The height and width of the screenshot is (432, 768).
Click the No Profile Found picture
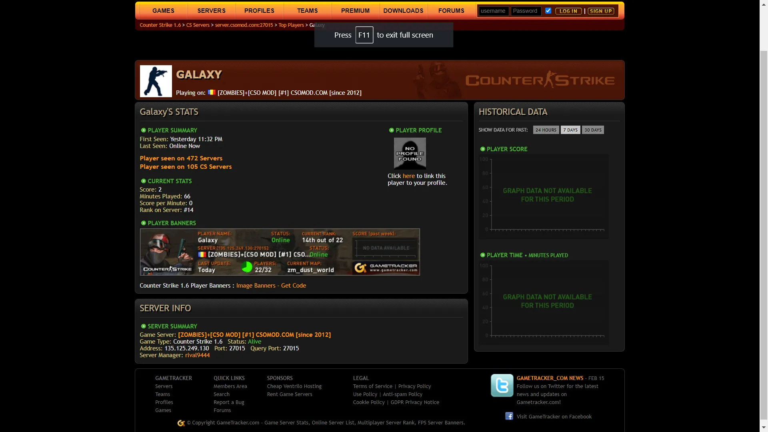410,154
